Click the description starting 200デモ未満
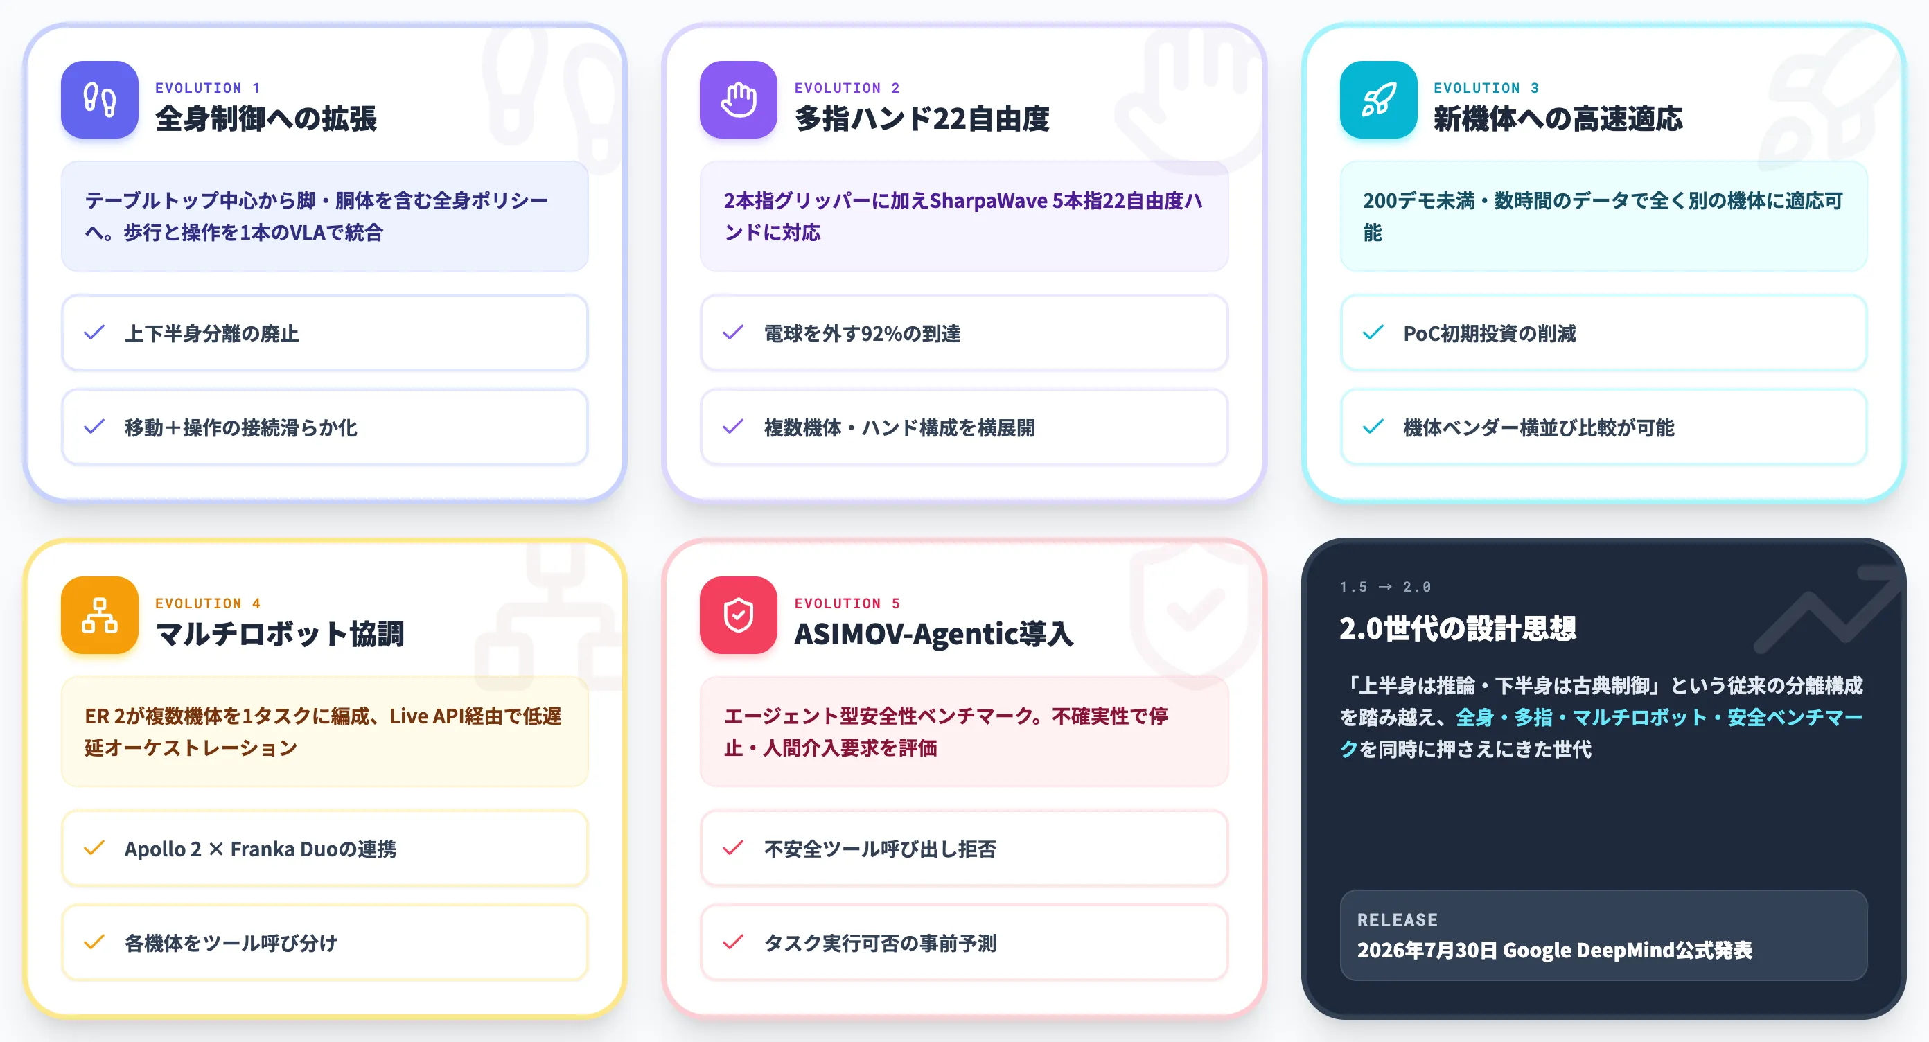 [x=1603, y=216]
